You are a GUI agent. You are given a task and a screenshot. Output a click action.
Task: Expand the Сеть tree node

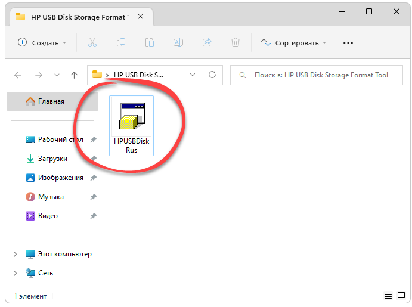click(x=16, y=274)
